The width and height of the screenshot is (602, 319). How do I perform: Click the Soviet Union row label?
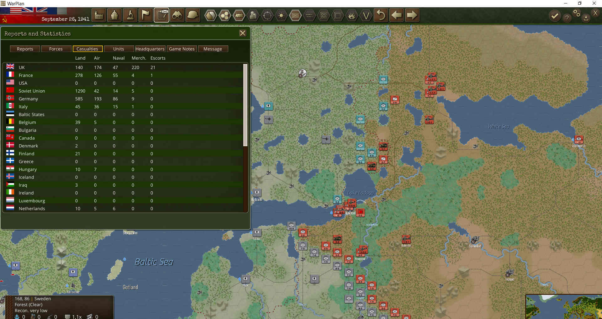[32, 91]
